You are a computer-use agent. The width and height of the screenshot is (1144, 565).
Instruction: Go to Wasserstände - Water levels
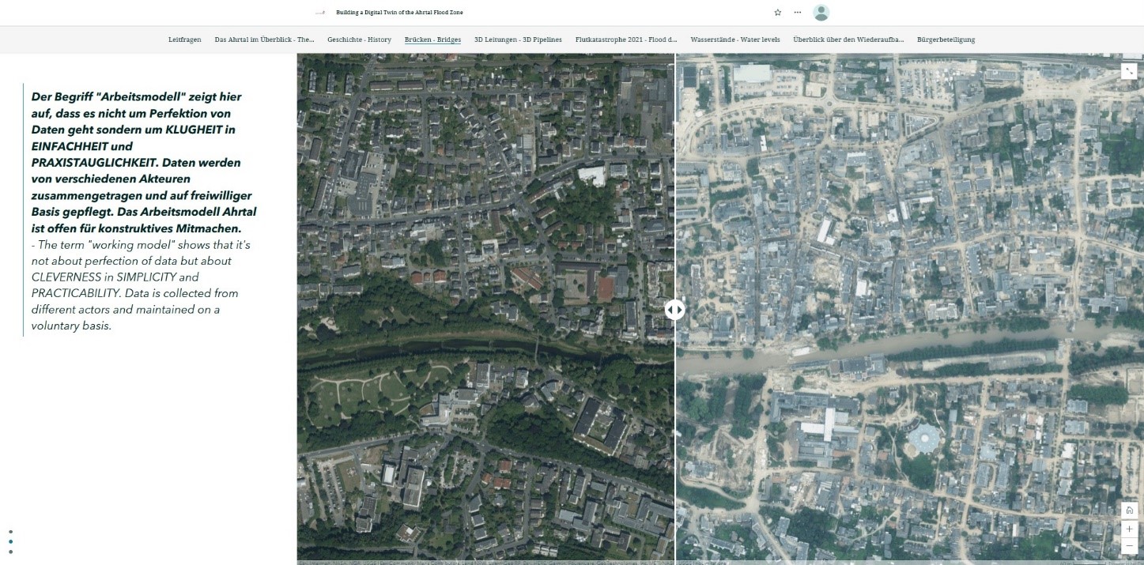point(734,39)
